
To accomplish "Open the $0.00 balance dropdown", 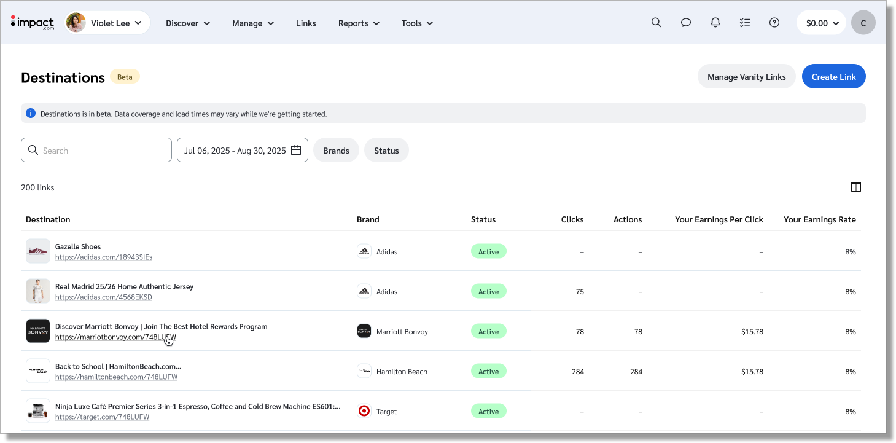I will pyautogui.click(x=821, y=23).
